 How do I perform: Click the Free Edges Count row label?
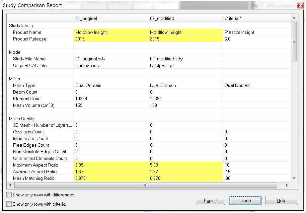point(31,145)
